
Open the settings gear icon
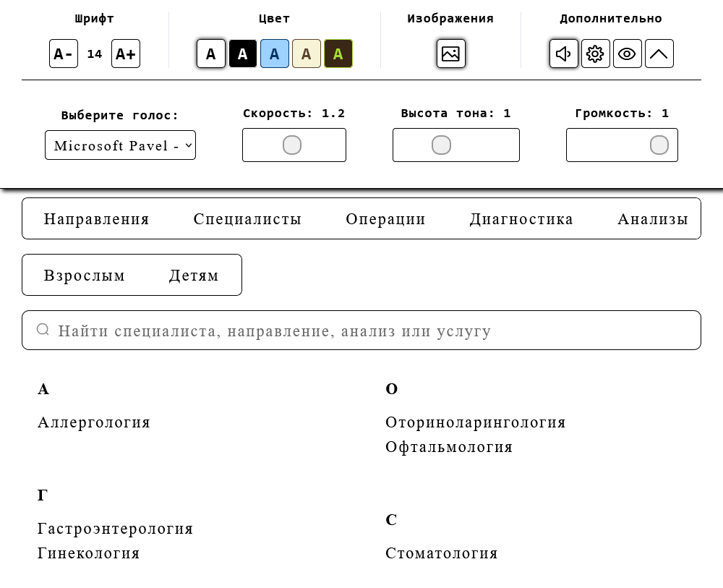pyautogui.click(x=596, y=54)
